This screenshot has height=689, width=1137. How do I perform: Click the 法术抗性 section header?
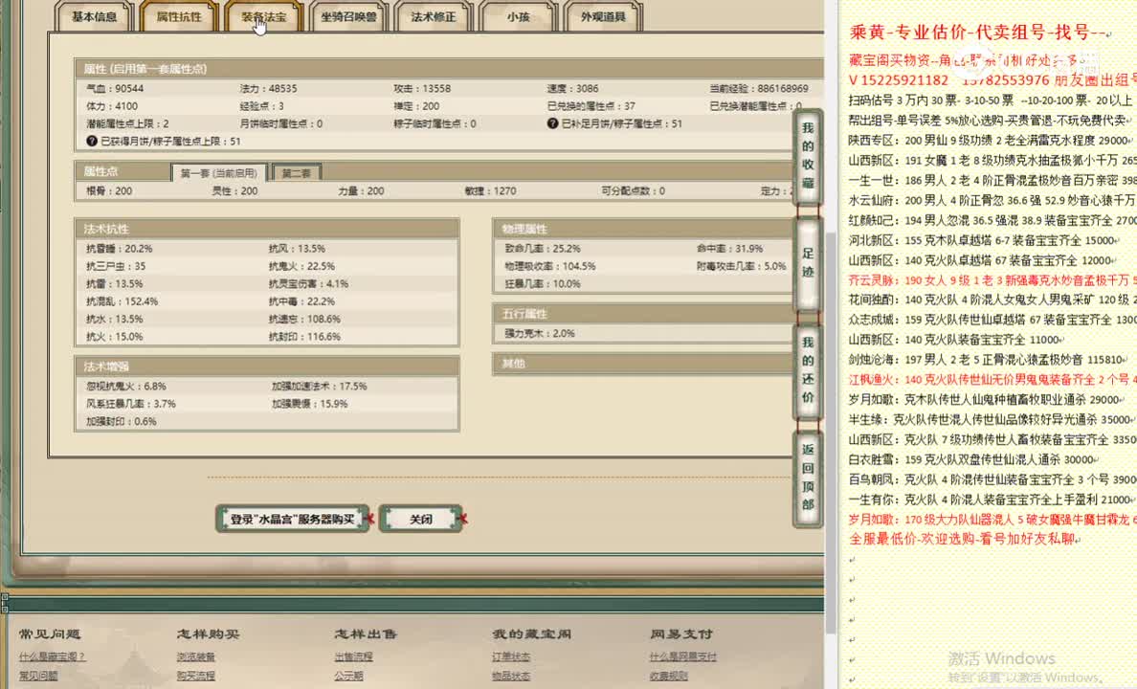click(267, 229)
